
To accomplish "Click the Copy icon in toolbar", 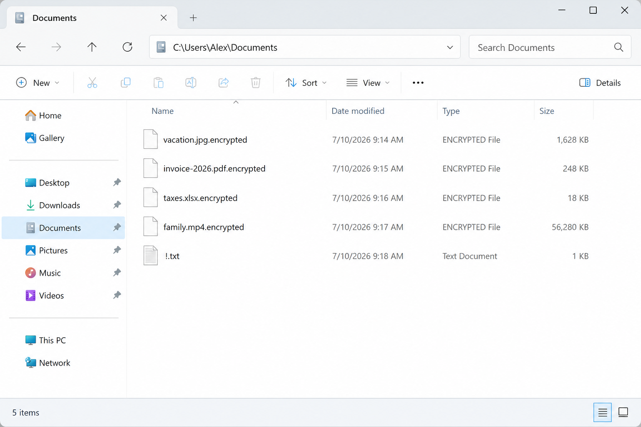I will coord(126,83).
